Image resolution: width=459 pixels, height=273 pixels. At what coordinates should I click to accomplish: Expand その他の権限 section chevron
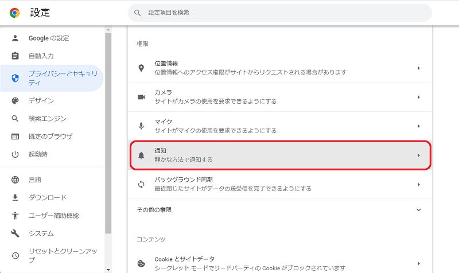[418, 210]
